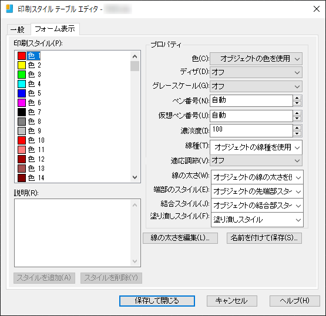
Task: Open the 適応調節(V) dropdown
Action: [x=256, y=160]
